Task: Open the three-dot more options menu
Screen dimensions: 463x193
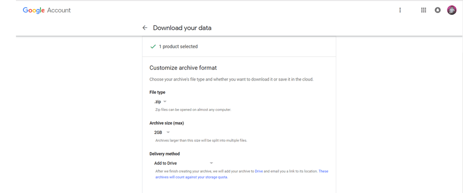Action: (x=400, y=10)
